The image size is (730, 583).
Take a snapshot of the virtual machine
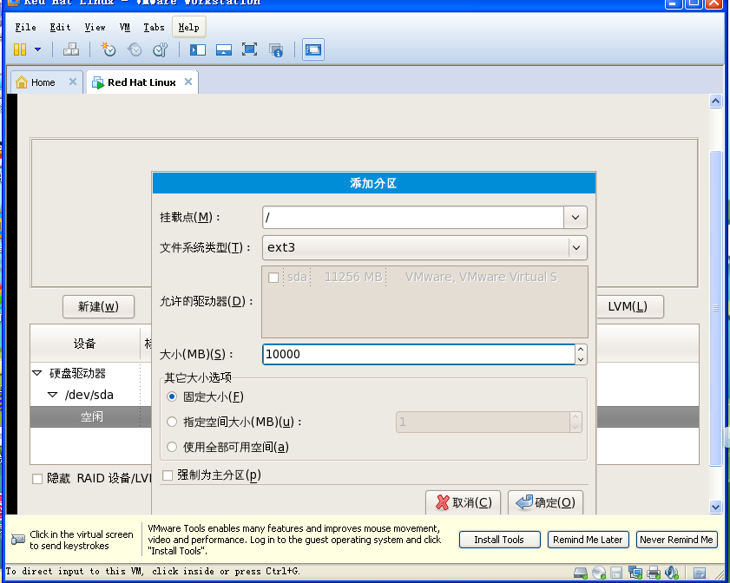(109, 50)
